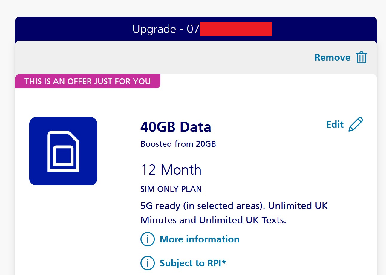Click the 40GB Data heading
Screen dimensions: 386x275
coord(176,127)
